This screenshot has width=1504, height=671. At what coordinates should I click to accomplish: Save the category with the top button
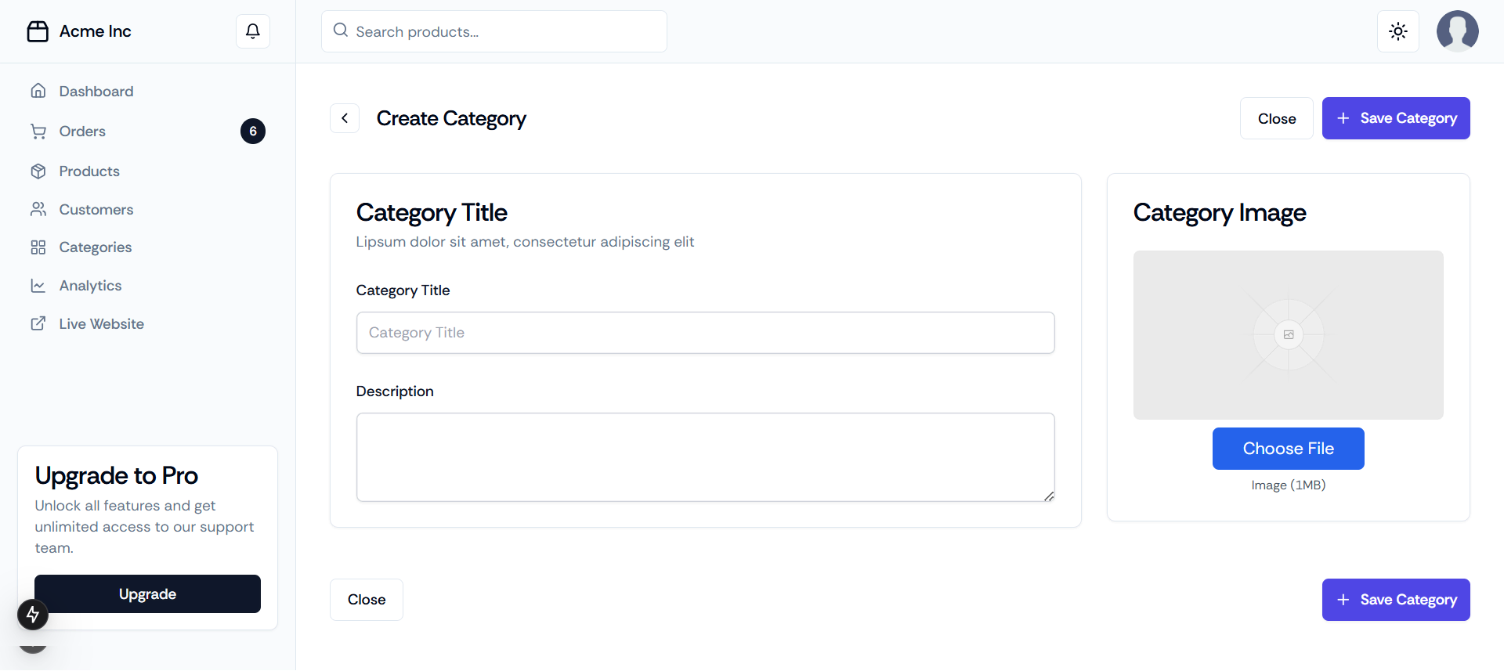click(1396, 118)
